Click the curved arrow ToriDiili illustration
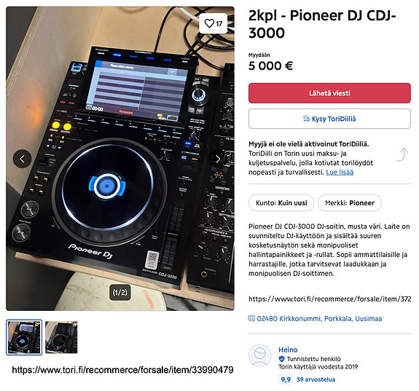 click(x=402, y=155)
